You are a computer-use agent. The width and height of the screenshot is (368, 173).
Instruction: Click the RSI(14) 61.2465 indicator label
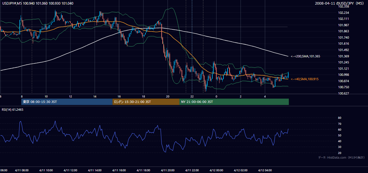click(x=13, y=110)
